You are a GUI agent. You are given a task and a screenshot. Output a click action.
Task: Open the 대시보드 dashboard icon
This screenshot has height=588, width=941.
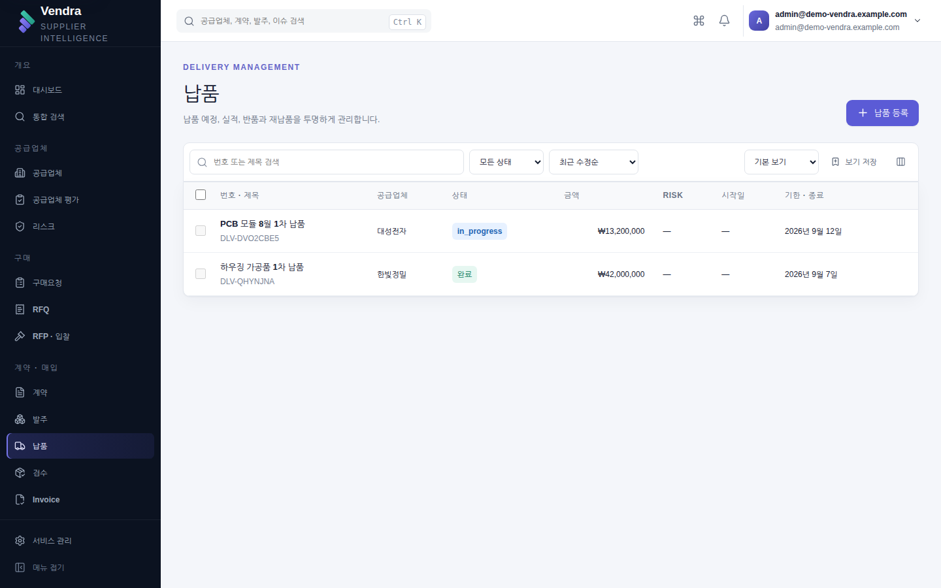[20, 90]
